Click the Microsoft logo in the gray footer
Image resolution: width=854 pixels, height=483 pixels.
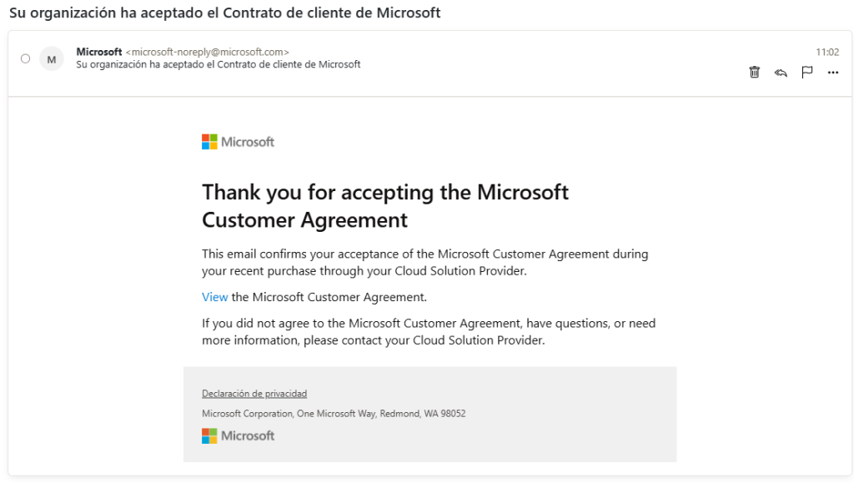click(x=238, y=435)
